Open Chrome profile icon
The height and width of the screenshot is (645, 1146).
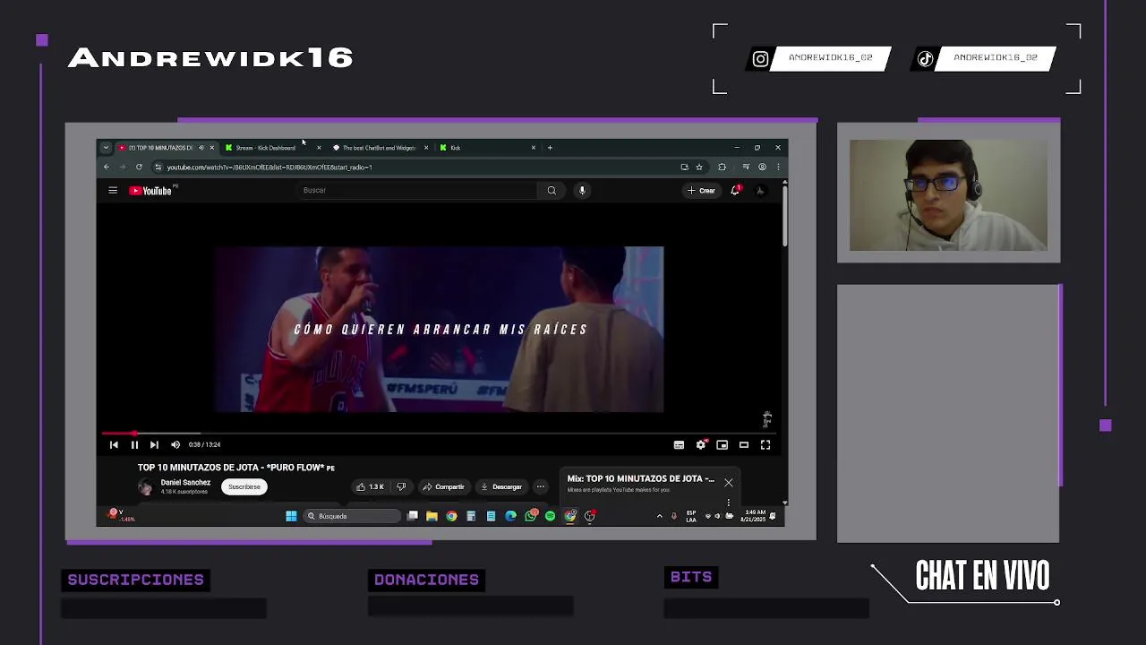[762, 167]
